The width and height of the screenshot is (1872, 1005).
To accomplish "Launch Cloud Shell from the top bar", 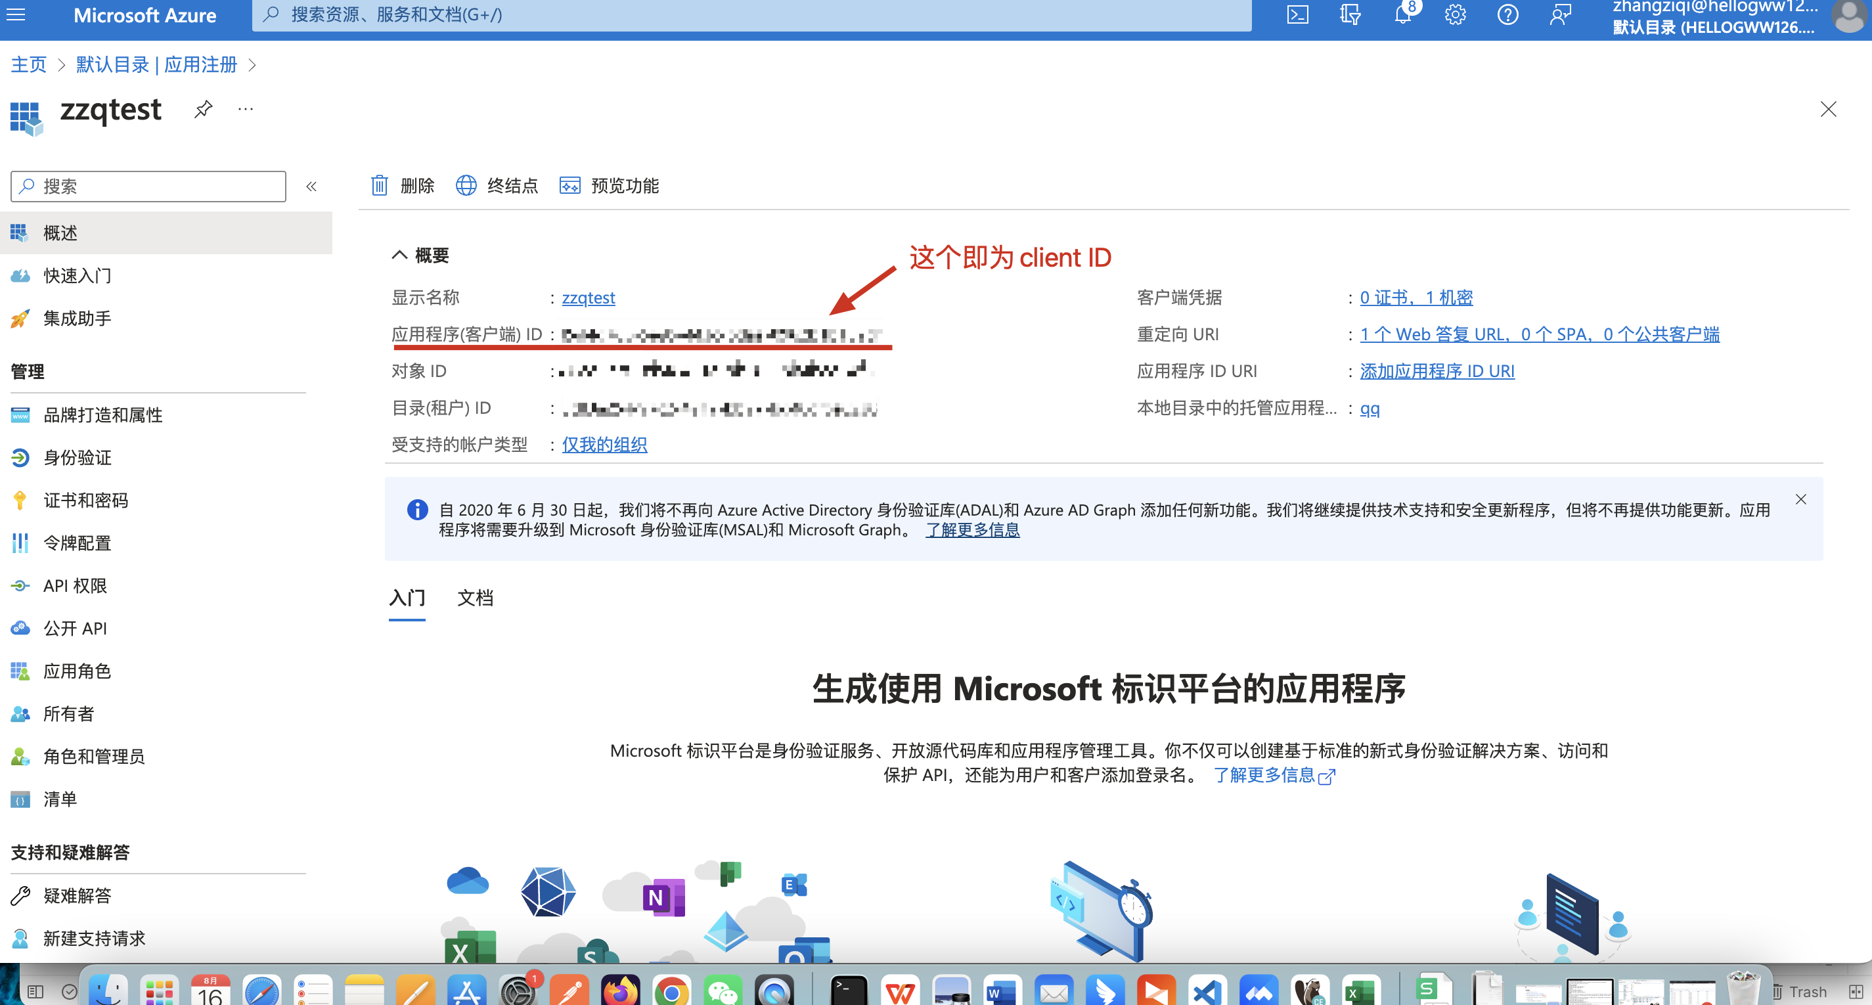I will pos(1297,14).
